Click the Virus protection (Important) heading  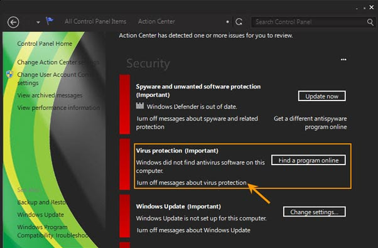click(x=177, y=151)
